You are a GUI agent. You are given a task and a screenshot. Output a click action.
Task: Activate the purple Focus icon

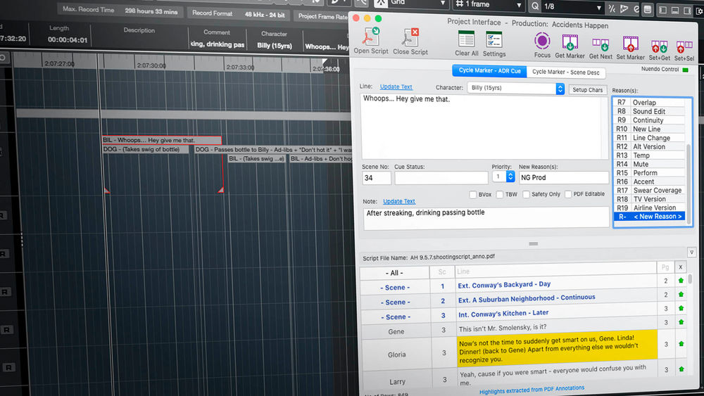pyautogui.click(x=542, y=41)
